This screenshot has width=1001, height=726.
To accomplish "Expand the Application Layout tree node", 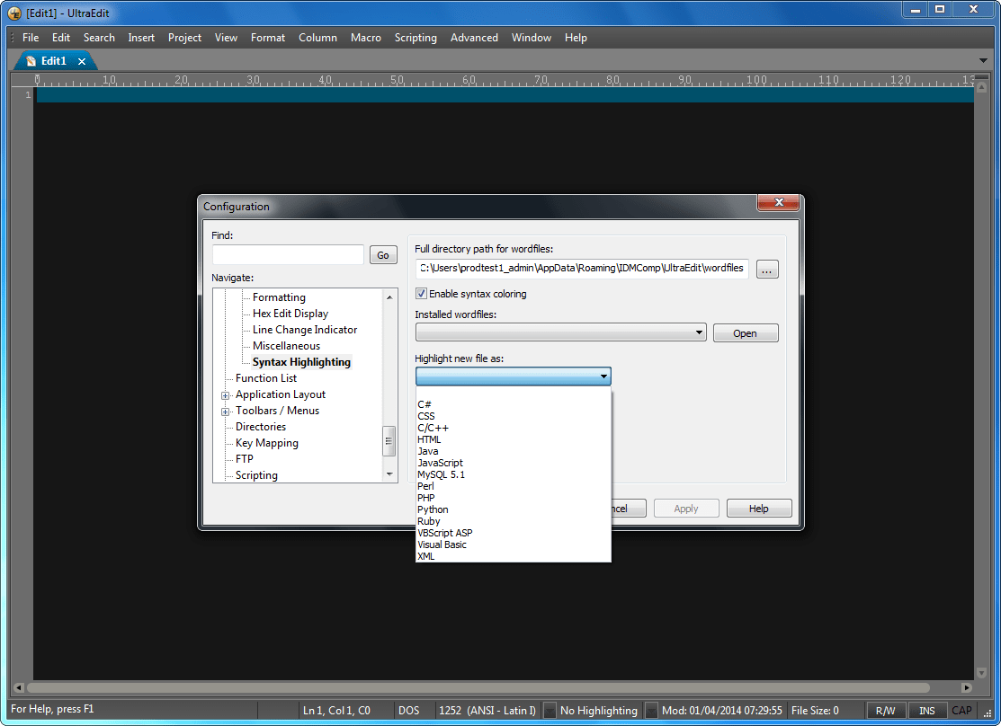I will [226, 395].
